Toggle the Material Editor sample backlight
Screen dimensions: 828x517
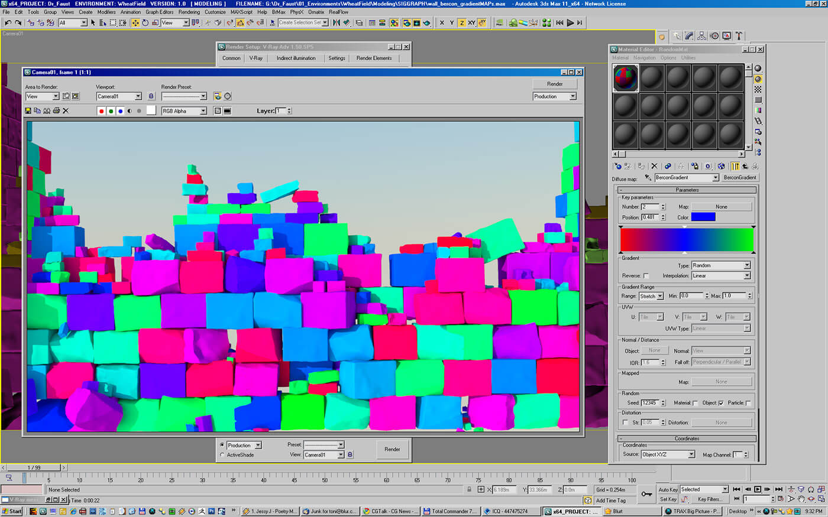coord(758,79)
